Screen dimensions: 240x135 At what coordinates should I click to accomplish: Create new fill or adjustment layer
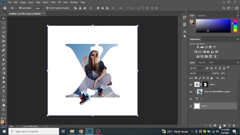[x=220, y=126]
